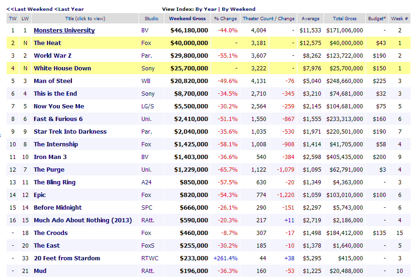
Task: Select weekend gross $40,000,000 for The Heat
Action: [x=189, y=43]
